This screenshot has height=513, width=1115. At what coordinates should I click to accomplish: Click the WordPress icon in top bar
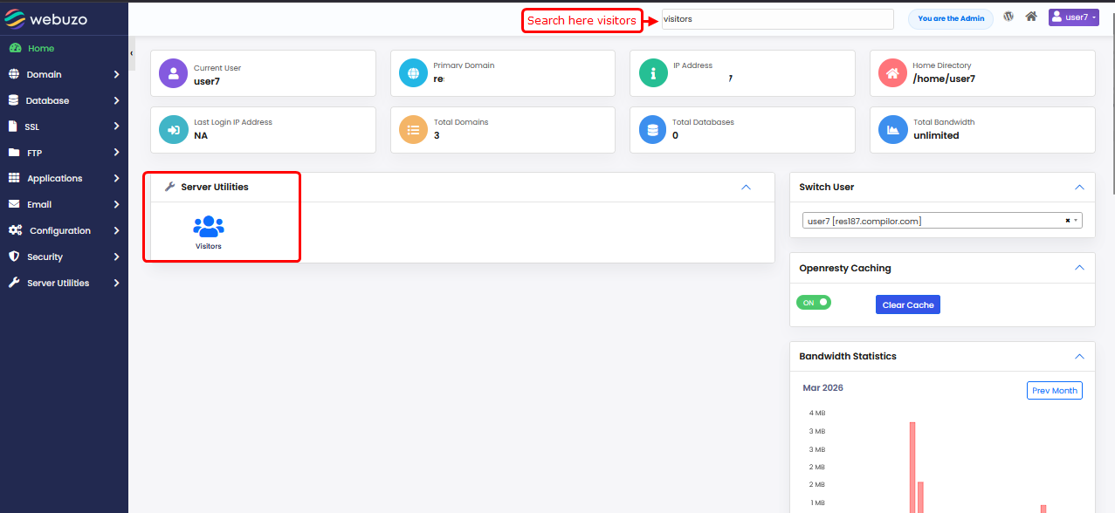(x=1008, y=17)
